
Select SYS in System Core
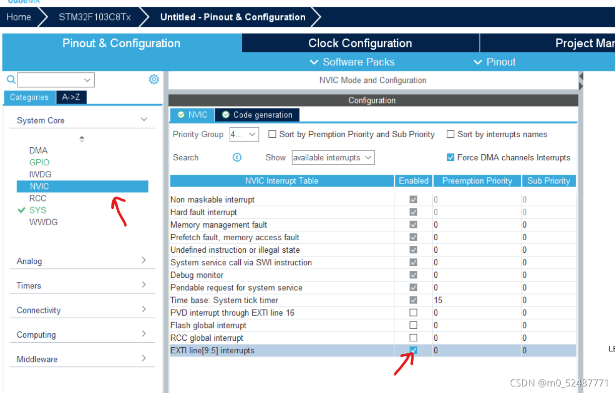click(x=38, y=210)
